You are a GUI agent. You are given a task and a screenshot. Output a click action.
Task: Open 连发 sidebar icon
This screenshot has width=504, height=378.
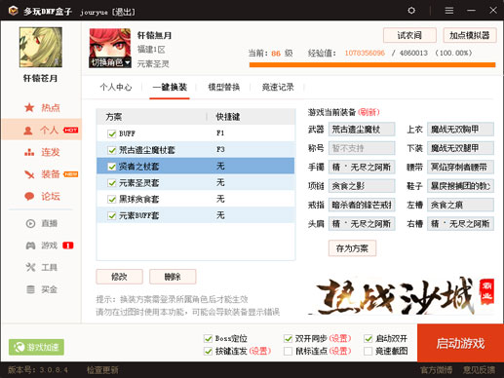click(29, 152)
